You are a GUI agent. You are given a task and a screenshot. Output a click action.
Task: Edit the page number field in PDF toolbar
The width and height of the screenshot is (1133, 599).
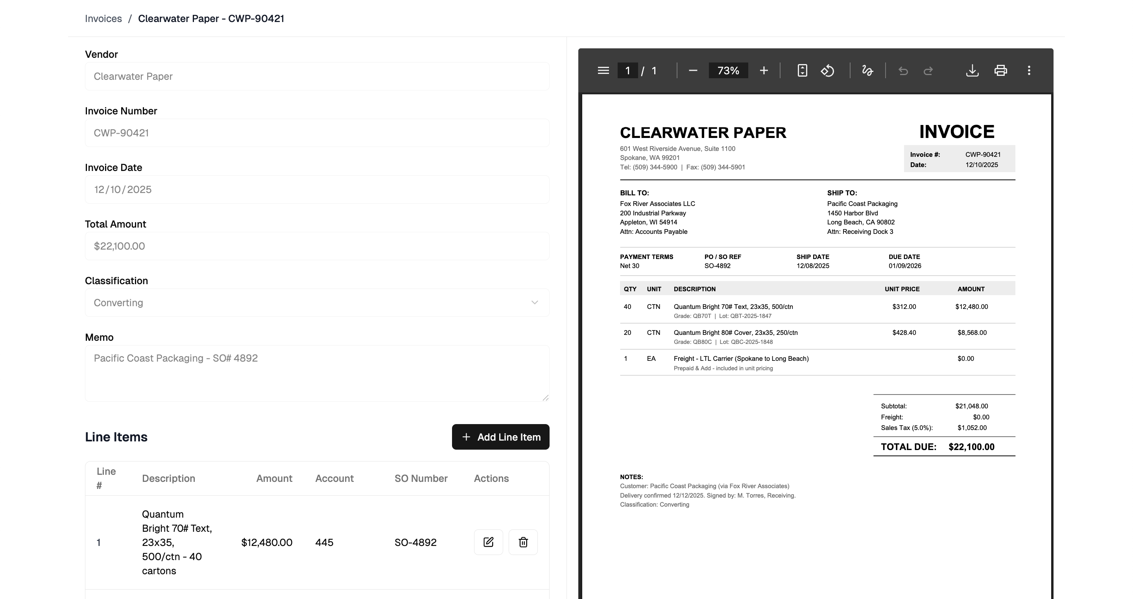(x=627, y=70)
